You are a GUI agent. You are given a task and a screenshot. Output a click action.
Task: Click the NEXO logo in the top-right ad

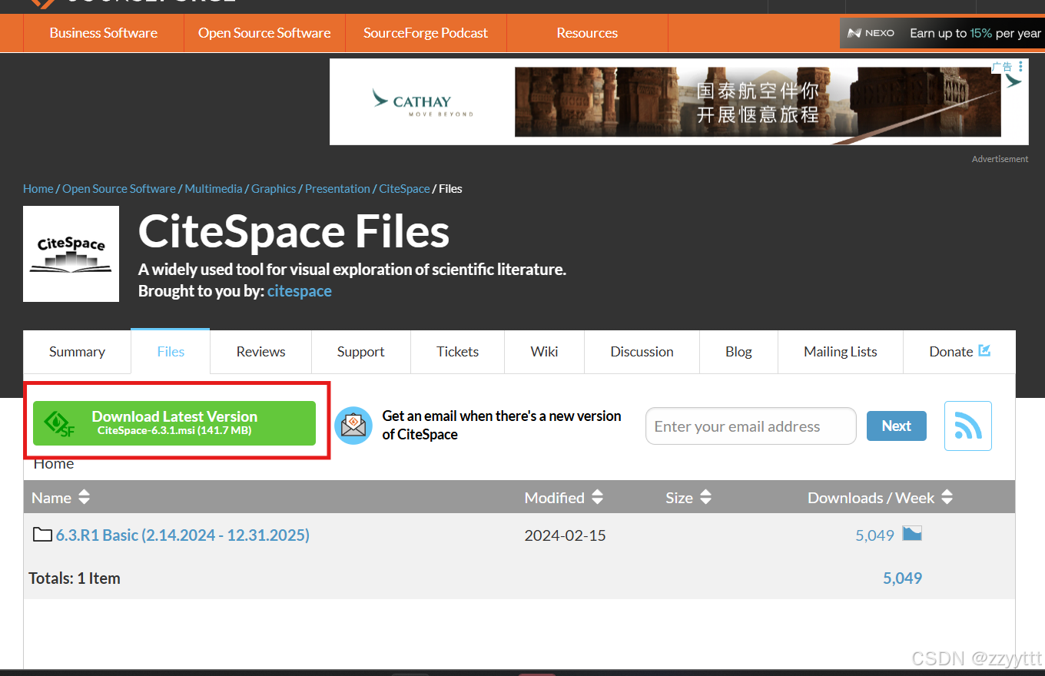tap(871, 33)
